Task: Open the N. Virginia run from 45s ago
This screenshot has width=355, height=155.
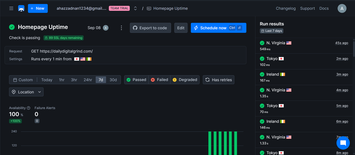Action: (x=304, y=46)
